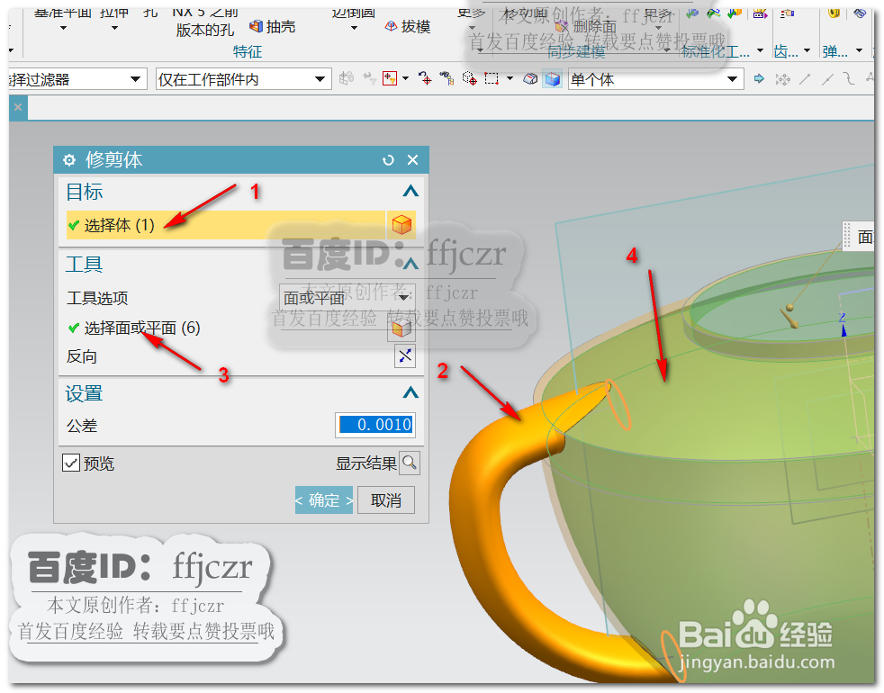Click the gear toolkit icon above 齿...
This screenshot has height=693, width=884.
(787, 13)
